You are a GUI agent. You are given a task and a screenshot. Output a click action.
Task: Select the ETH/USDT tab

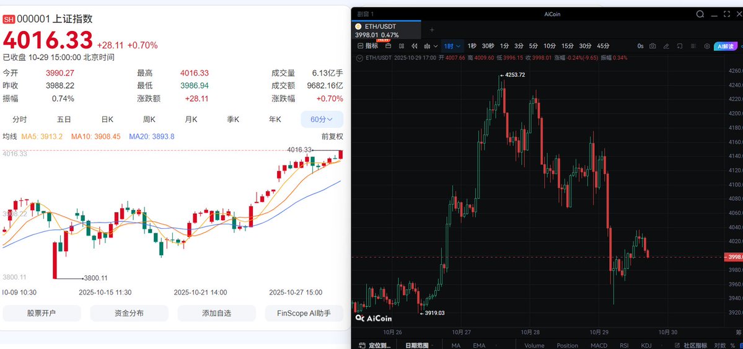[377, 27]
